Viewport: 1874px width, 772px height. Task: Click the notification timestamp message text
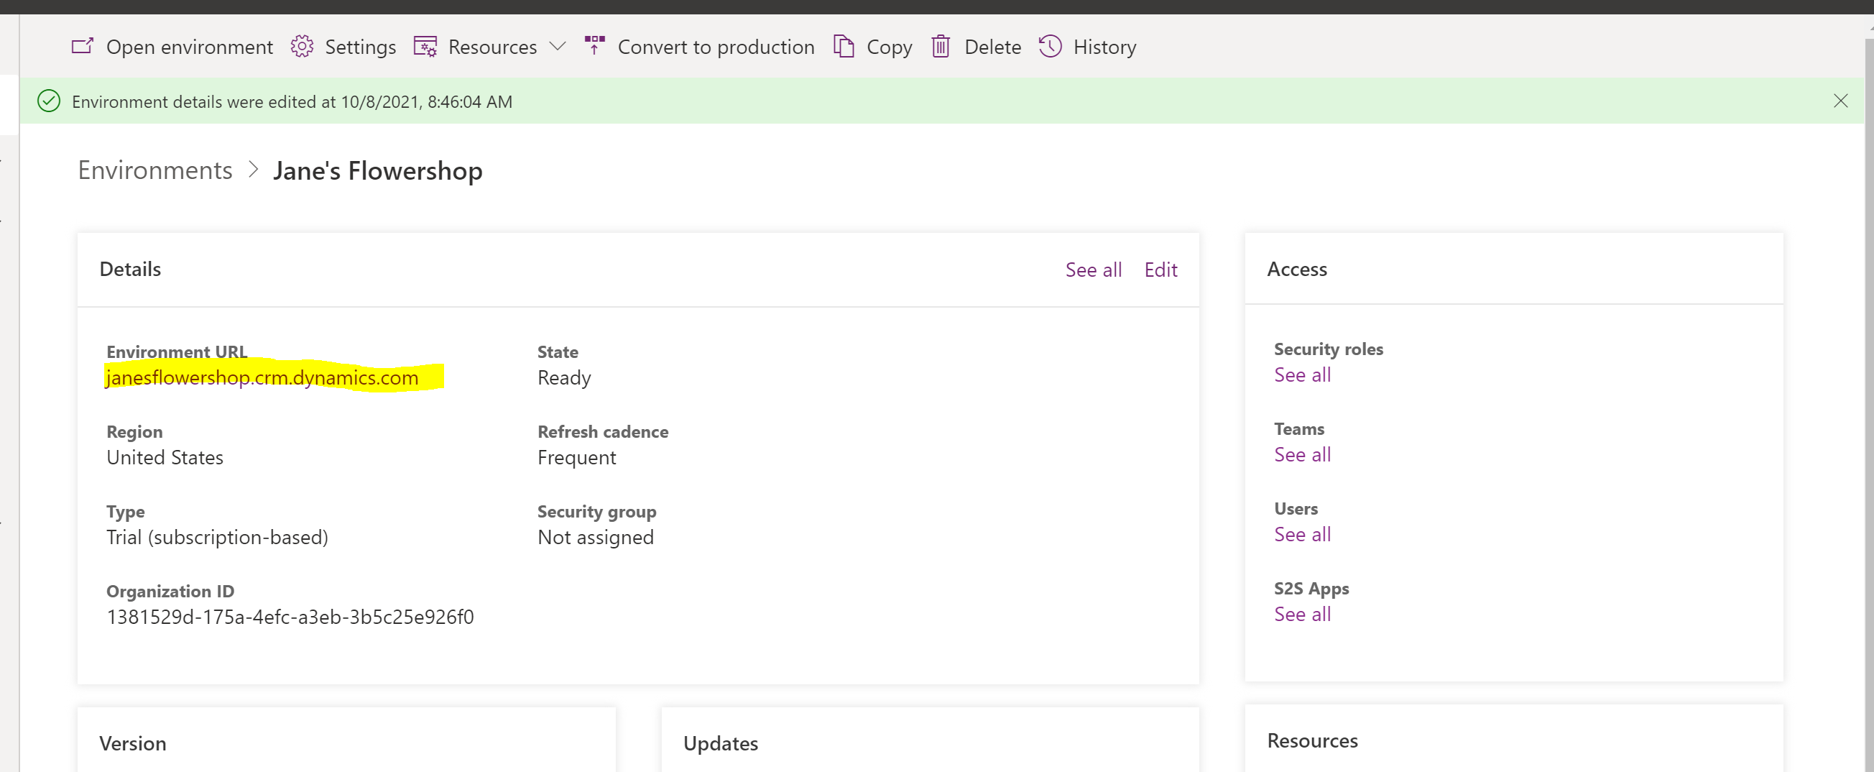coord(292,102)
